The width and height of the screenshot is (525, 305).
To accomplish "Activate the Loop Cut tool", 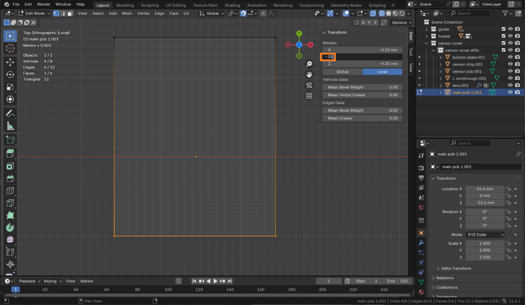I will click(x=10, y=191).
